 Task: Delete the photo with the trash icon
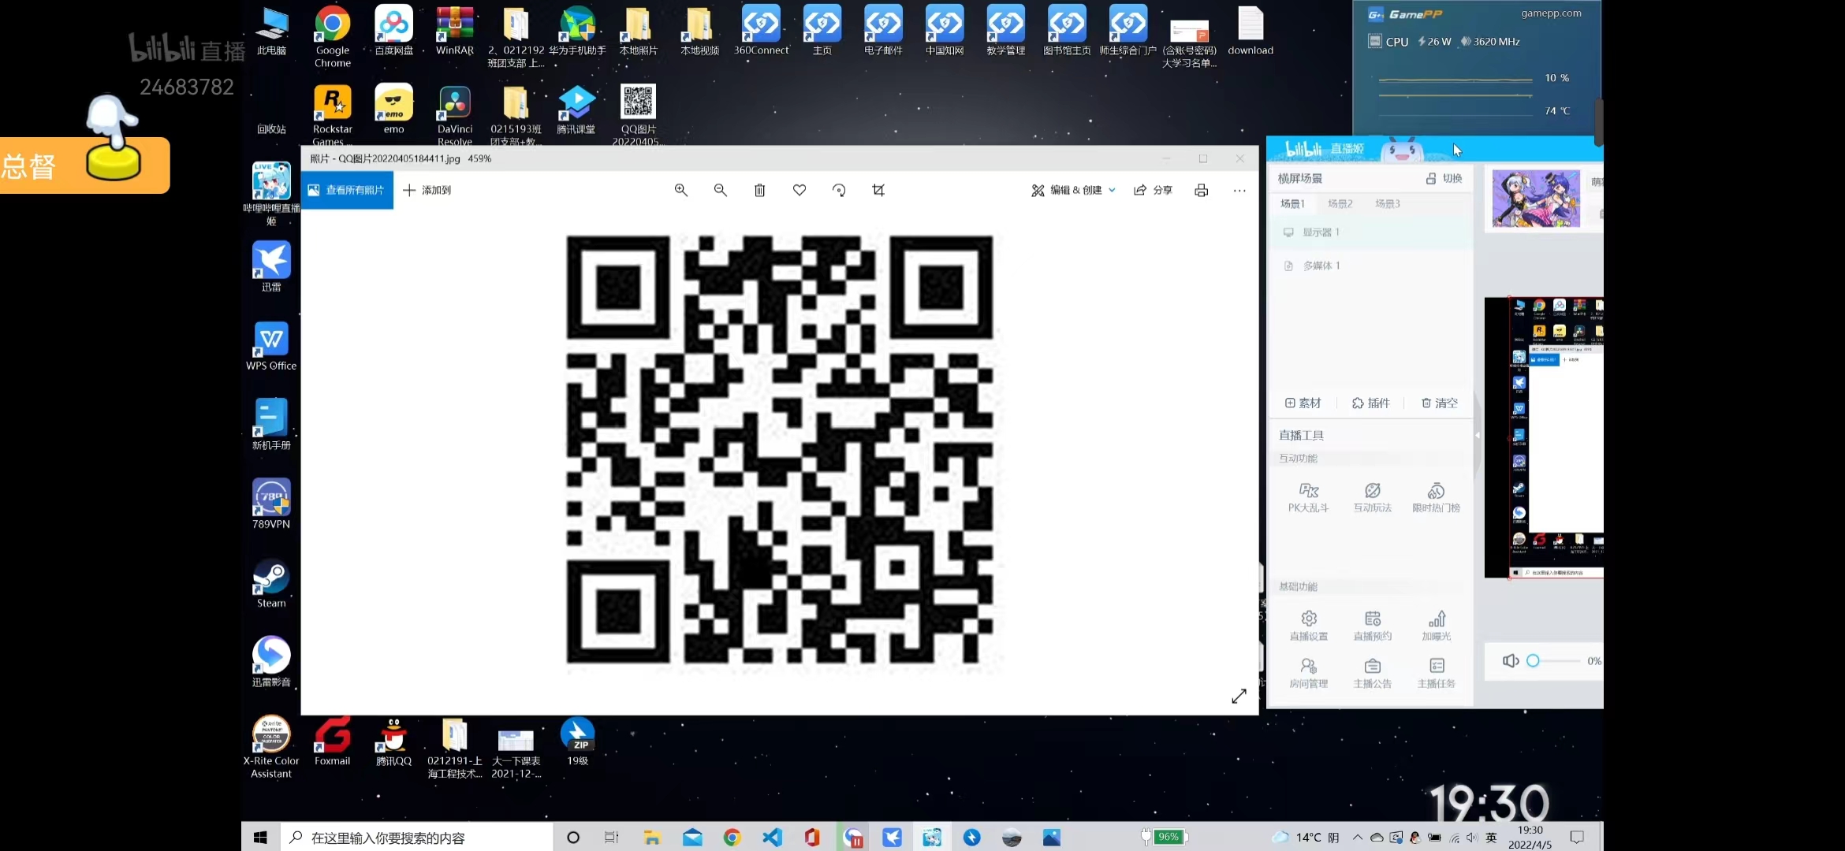(x=759, y=190)
